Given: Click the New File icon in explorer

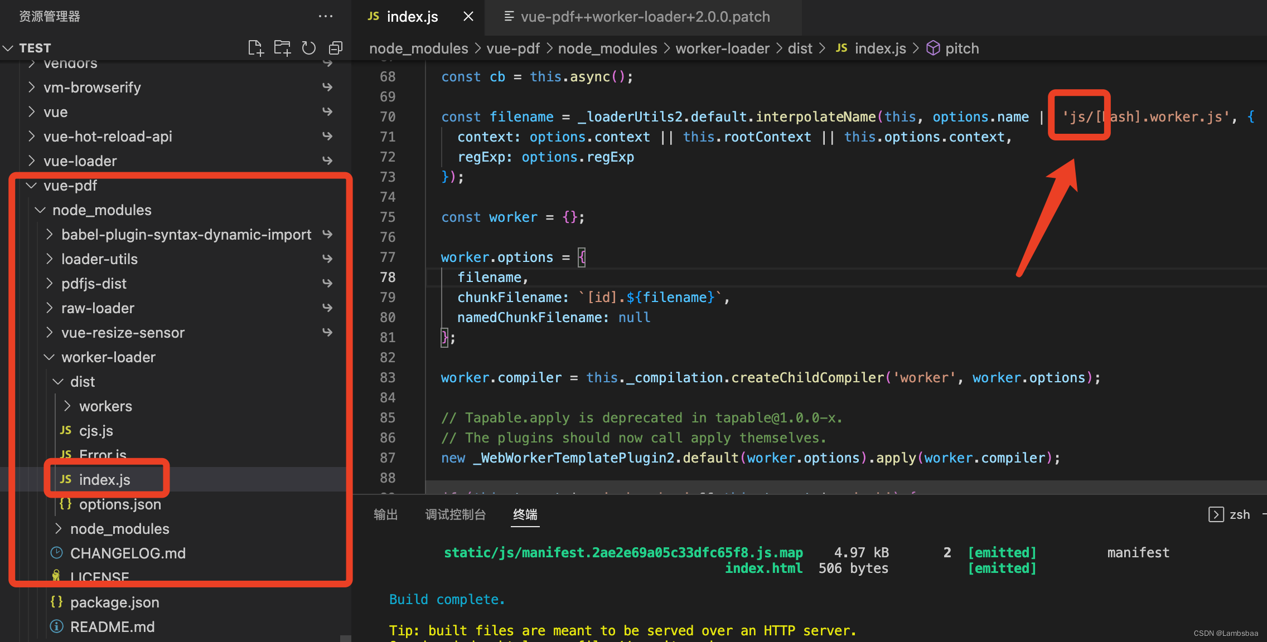Looking at the screenshot, I should click(x=255, y=48).
